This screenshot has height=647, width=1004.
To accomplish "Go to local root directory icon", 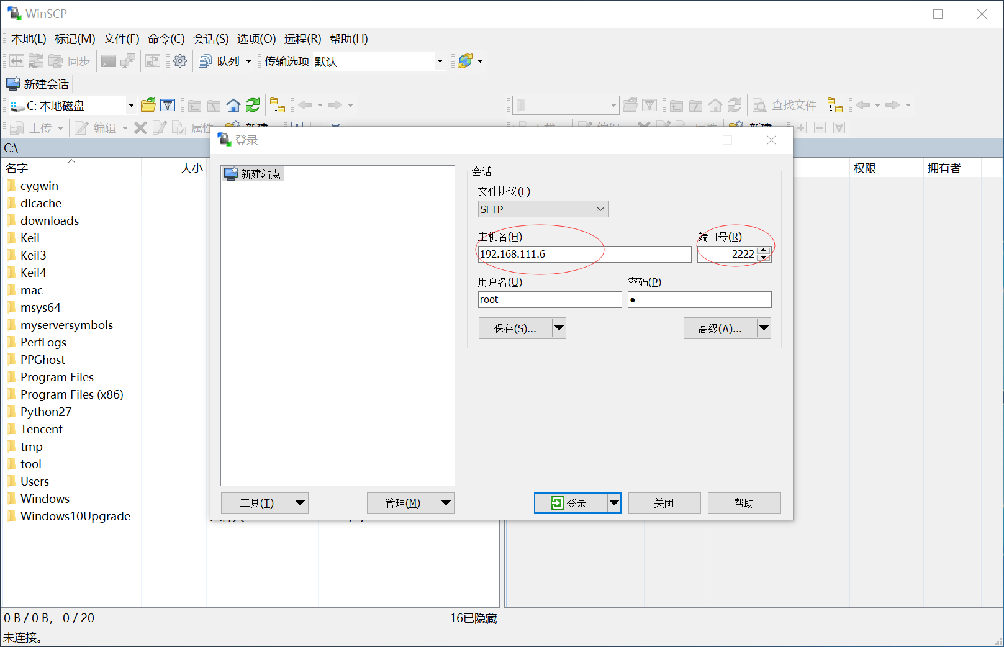I will tap(214, 105).
